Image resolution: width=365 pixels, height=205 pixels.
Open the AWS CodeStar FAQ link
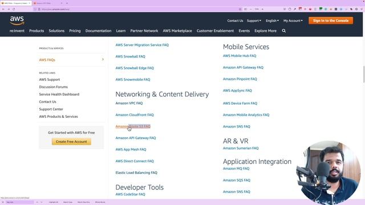(x=130, y=194)
